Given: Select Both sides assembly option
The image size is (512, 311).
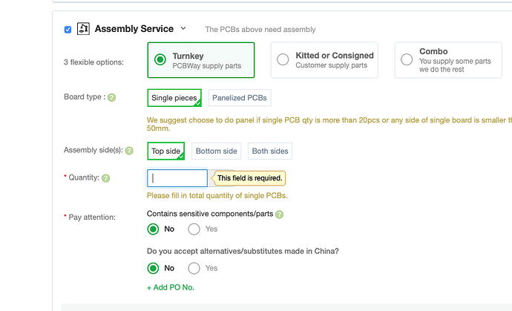Looking at the screenshot, I should (x=270, y=151).
